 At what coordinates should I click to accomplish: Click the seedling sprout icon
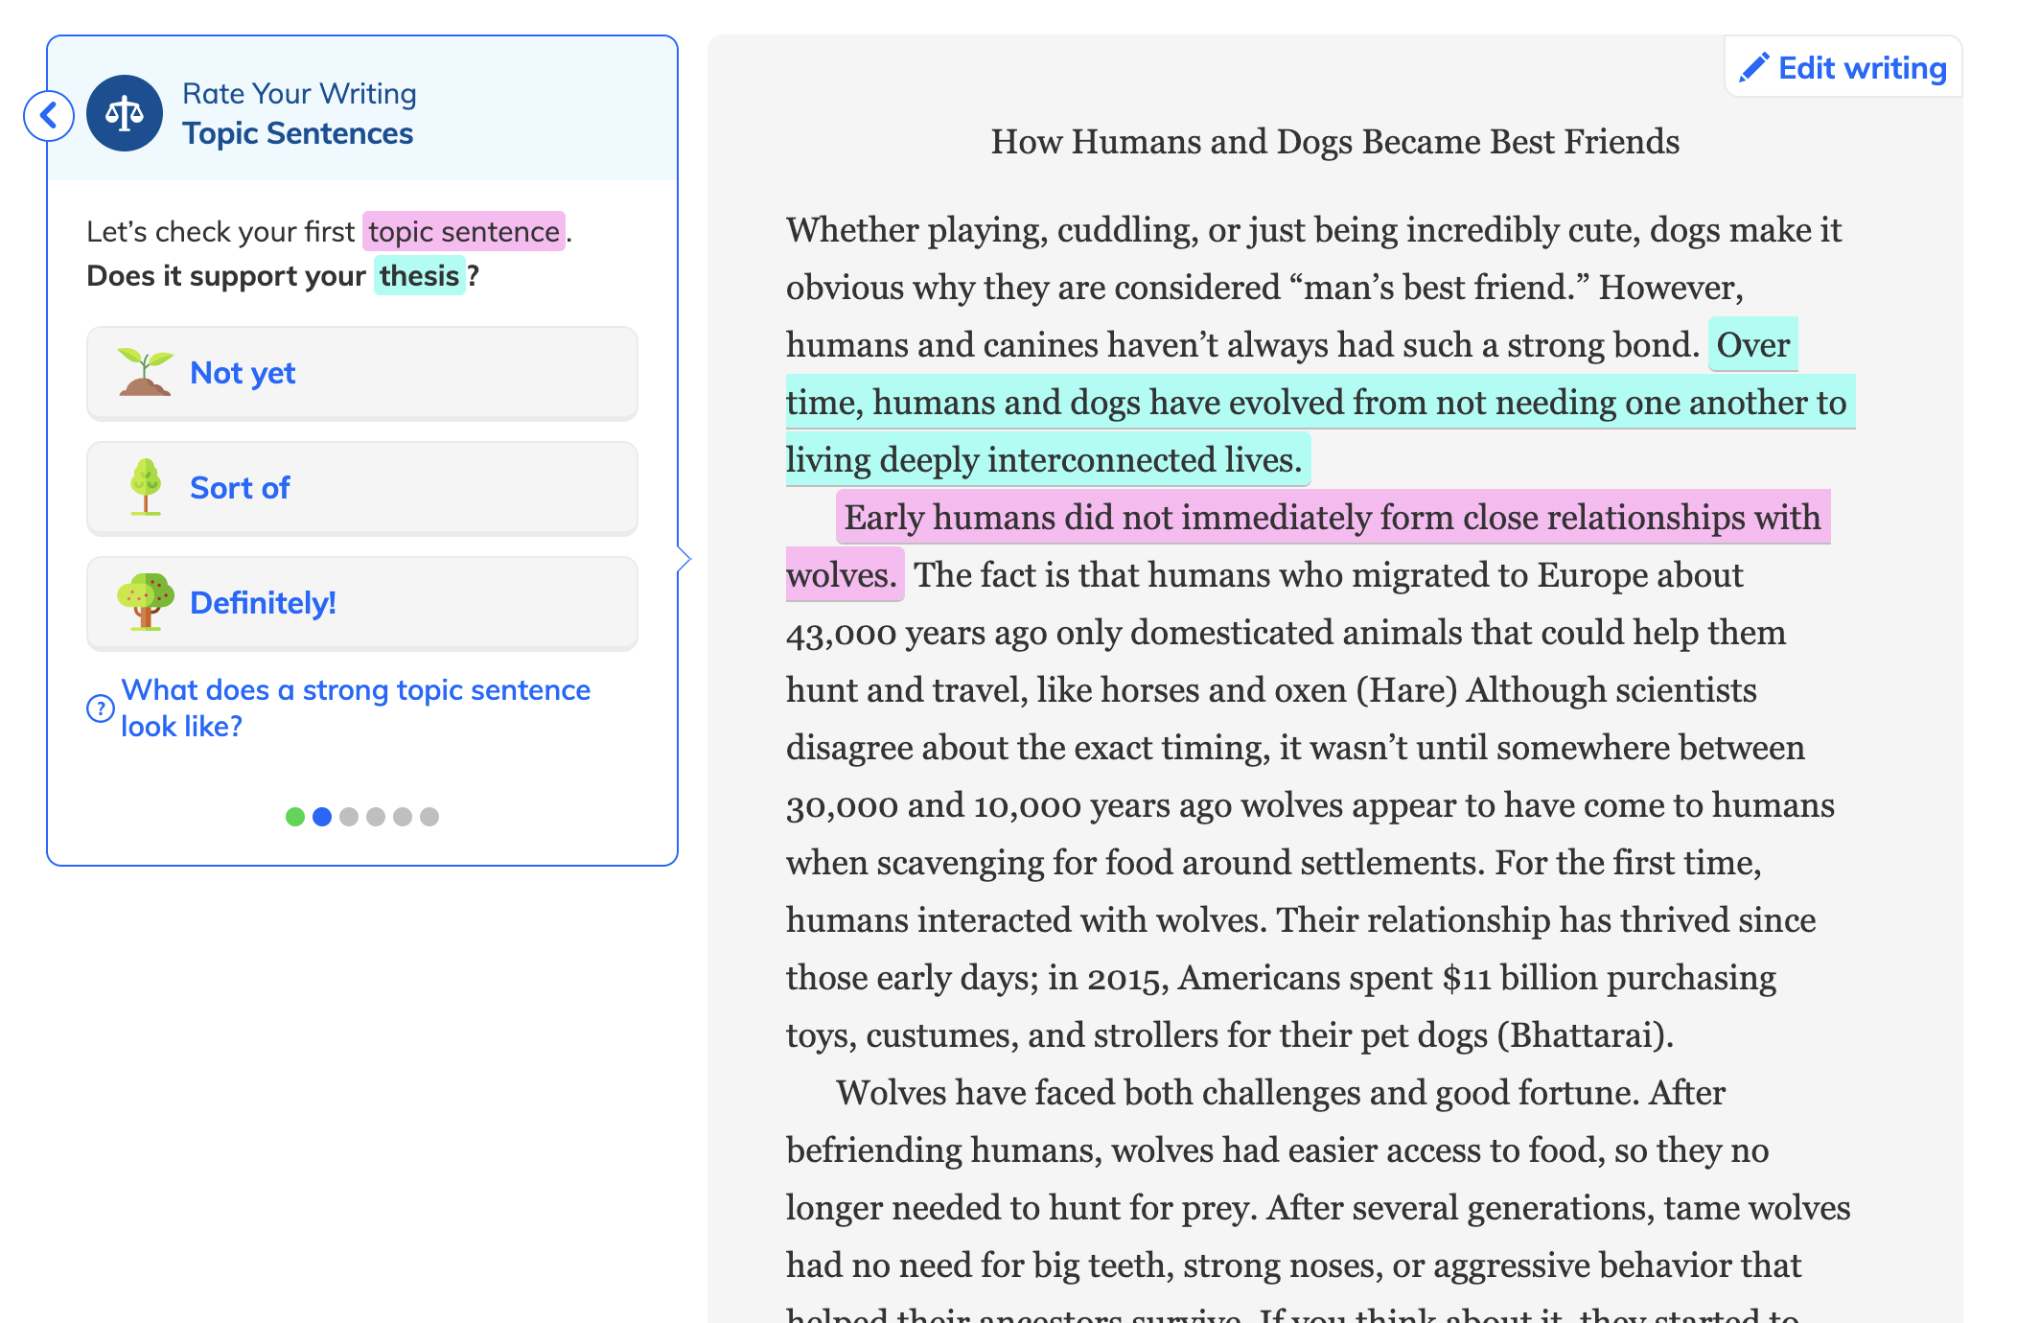[x=144, y=373]
